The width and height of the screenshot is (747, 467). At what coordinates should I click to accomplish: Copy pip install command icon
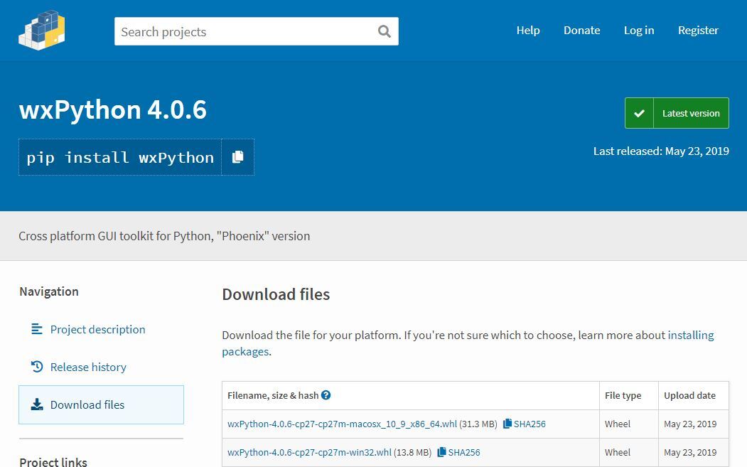[237, 157]
